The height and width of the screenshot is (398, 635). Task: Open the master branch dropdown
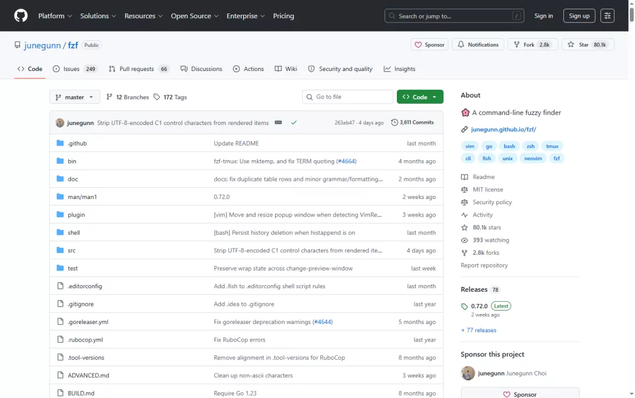[x=75, y=97]
